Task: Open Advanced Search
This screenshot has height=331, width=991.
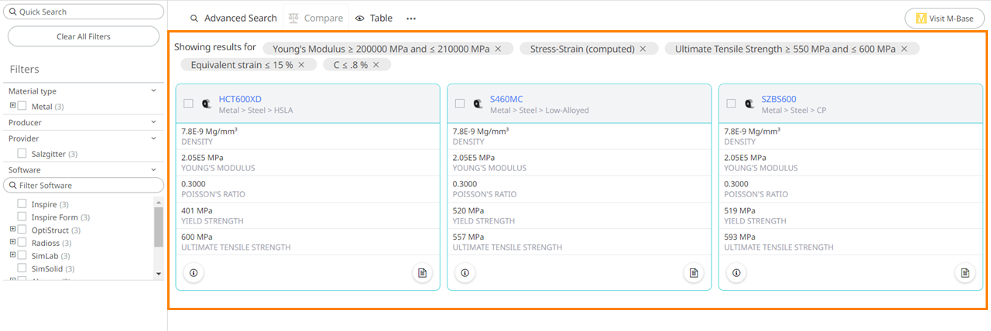Action: click(233, 19)
